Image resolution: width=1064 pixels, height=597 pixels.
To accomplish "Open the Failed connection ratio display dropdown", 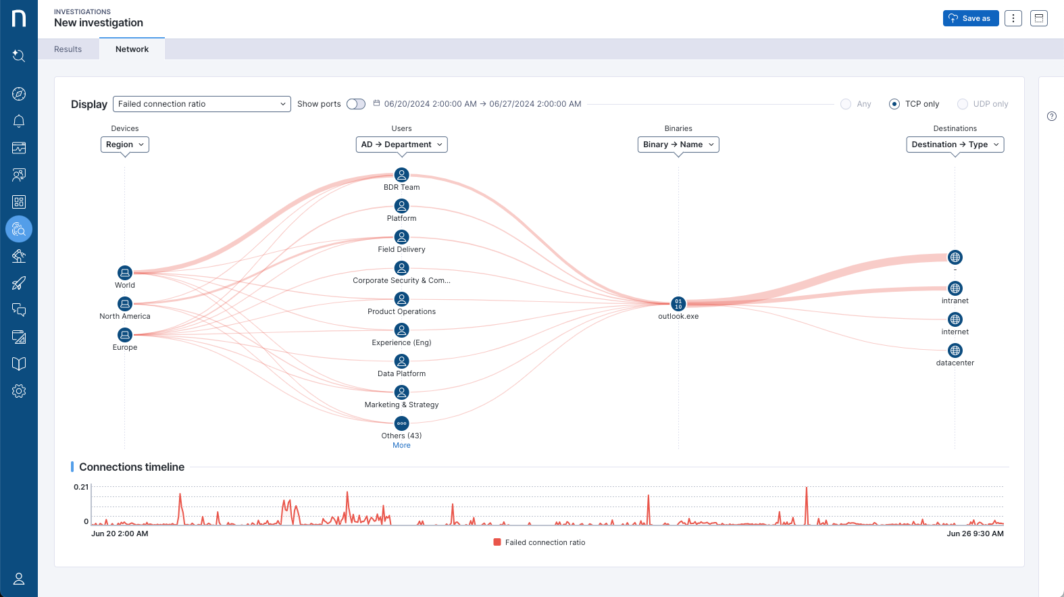I will tap(201, 104).
